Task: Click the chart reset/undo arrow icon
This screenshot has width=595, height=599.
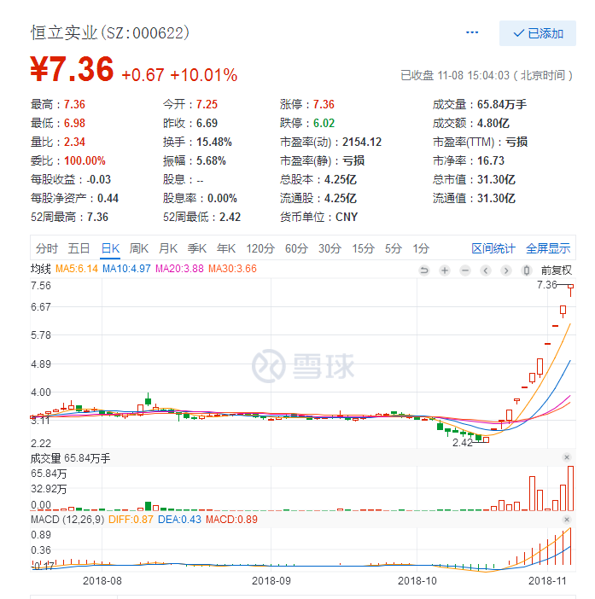Action: click(x=423, y=270)
